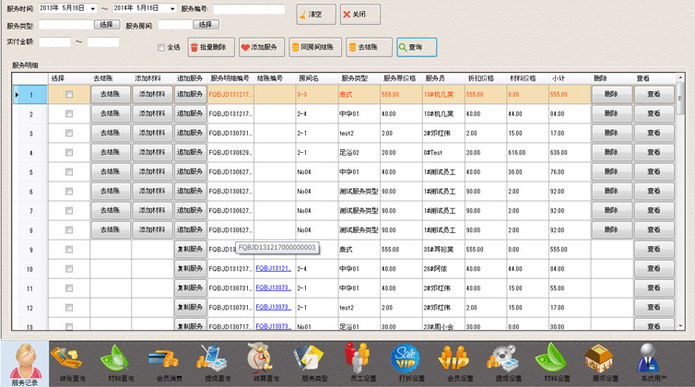Tick the checkbox in row 4
Screen dimensions: 695x387
pyautogui.click(x=69, y=152)
